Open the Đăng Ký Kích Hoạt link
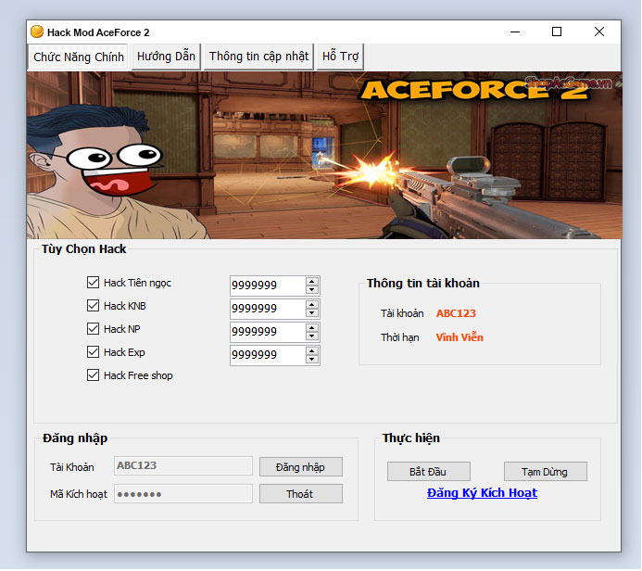This screenshot has width=642, height=571. tap(482, 493)
